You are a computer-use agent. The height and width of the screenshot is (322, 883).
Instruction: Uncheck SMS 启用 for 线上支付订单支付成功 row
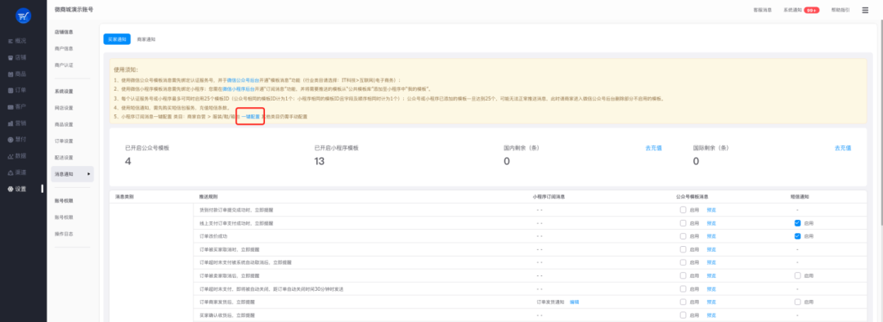point(797,223)
